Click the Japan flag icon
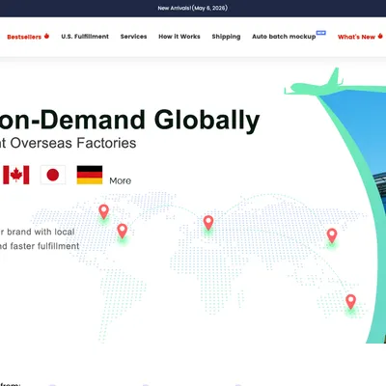Viewport: 386px width, 386px height. 53,175
